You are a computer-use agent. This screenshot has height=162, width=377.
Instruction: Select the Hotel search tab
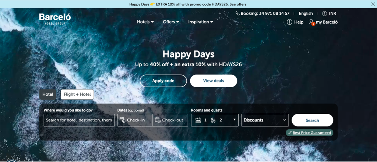[x=48, y=95]
